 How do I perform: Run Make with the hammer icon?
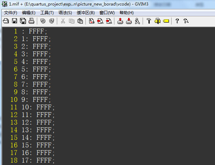click(149, 21)
